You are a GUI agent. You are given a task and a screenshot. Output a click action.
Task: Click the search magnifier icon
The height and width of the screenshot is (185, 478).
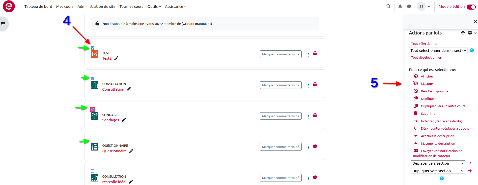click(x=388, y=7)
